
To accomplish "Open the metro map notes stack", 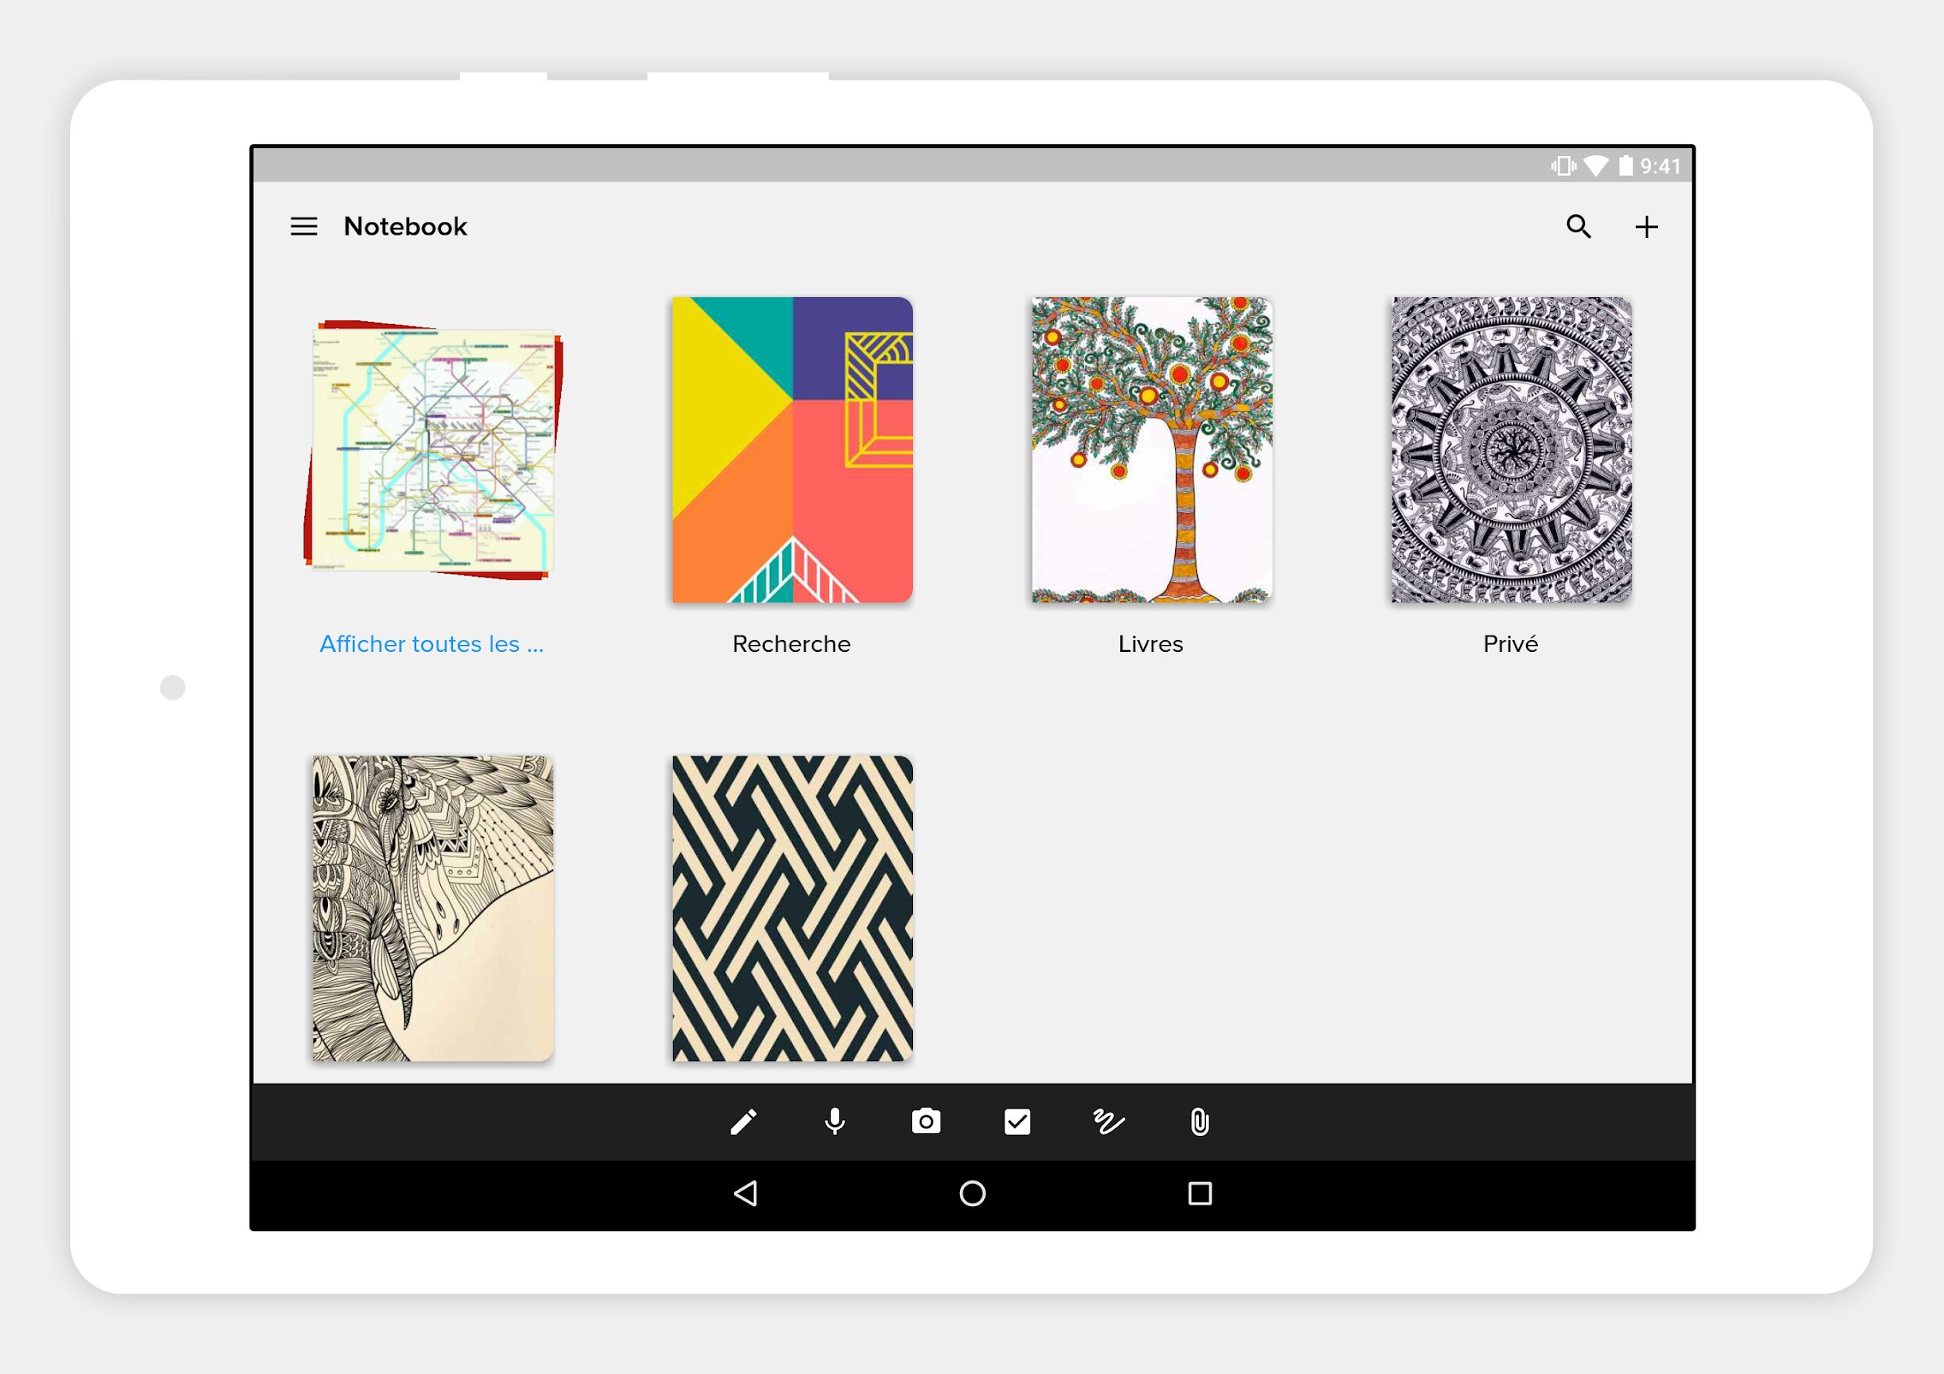I will [432, 450].
